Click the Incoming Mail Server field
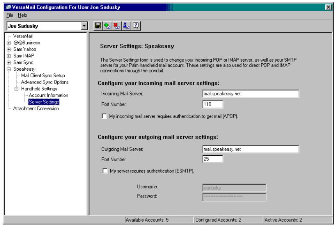 251,94
